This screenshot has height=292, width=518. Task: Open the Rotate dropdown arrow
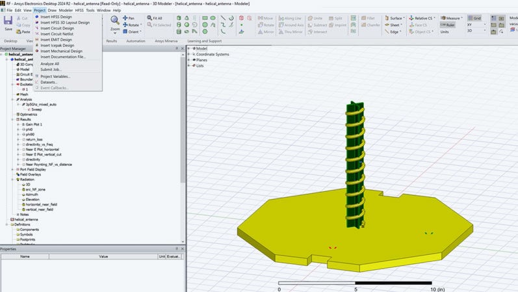point(141,25)
